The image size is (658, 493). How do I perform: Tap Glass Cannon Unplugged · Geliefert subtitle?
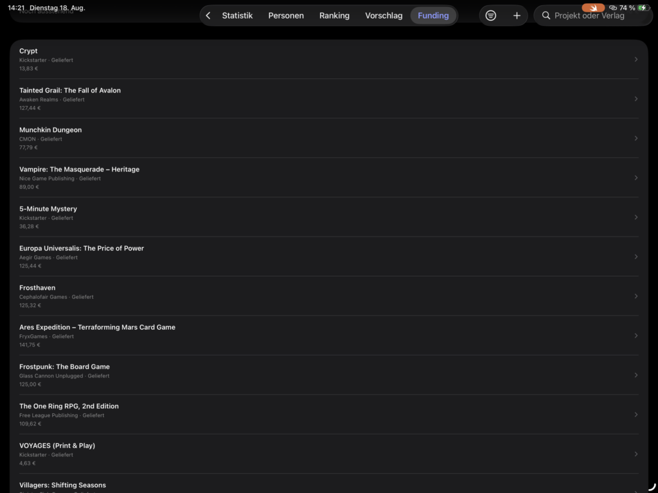pos(64,376)
